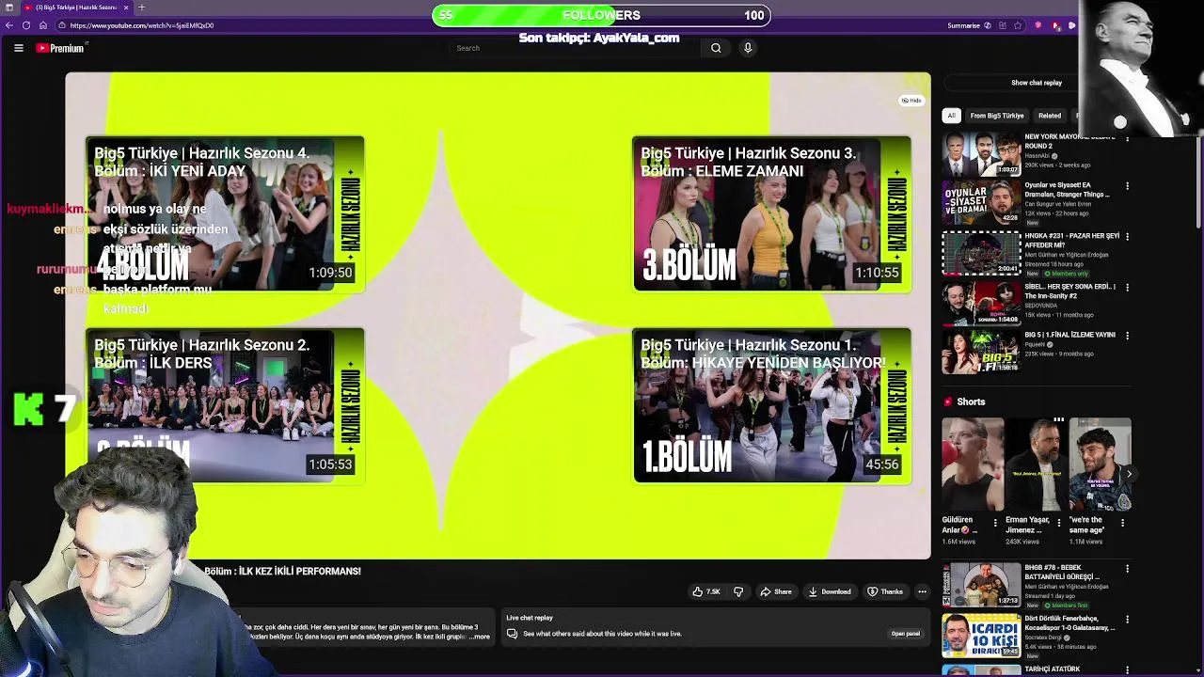Open Socrates Dergi channel link
Viewport: 1204px width, 677px height.
1043,638
